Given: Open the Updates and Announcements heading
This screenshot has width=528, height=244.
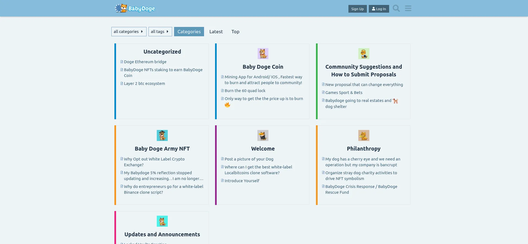Looking at the screenshot, I should (x=162, y=234).
